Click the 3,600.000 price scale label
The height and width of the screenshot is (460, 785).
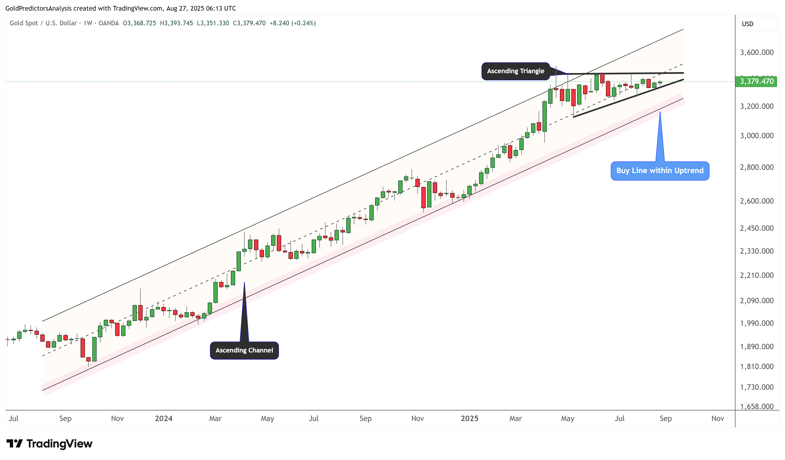[x=757, y=52]
